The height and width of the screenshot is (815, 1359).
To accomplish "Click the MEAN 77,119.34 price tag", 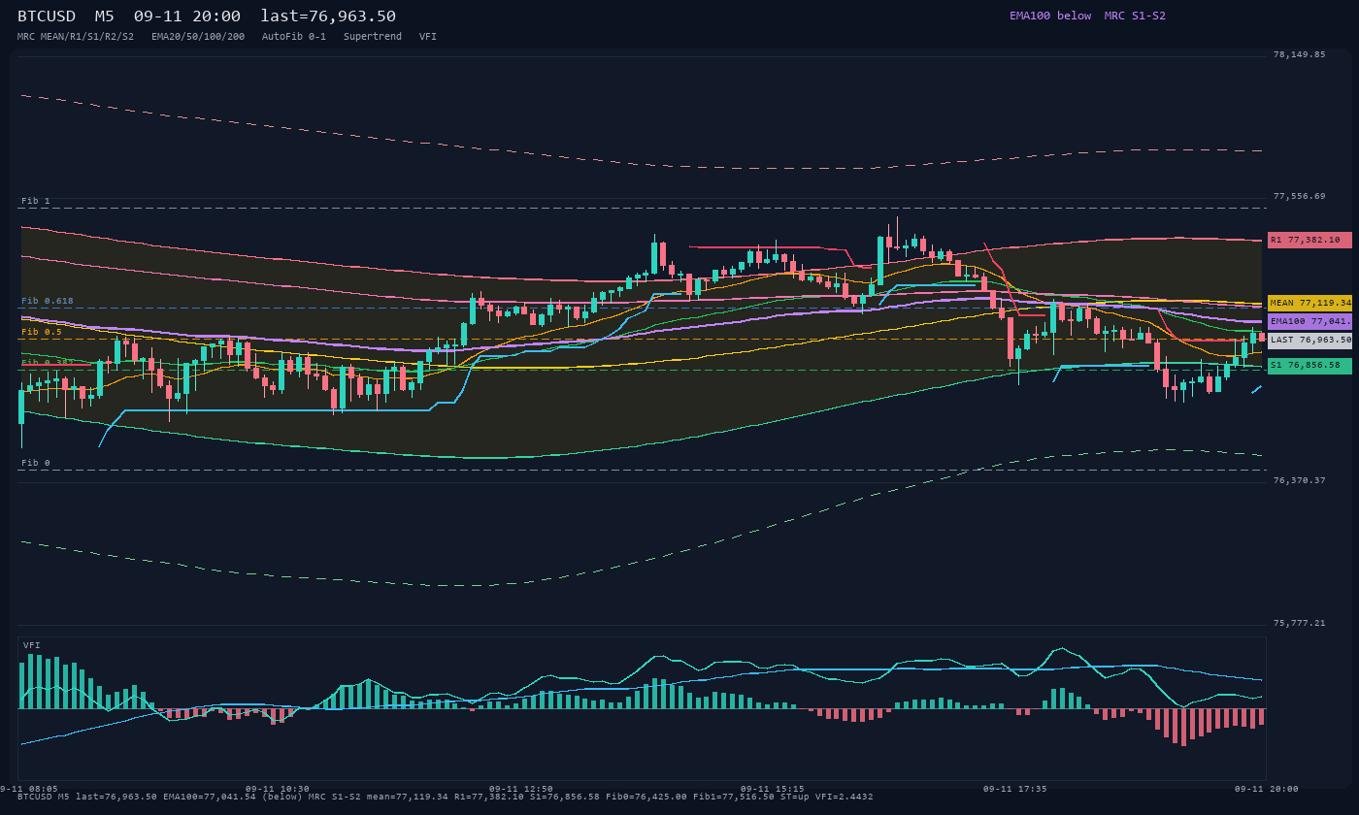I will (1309, 303).
